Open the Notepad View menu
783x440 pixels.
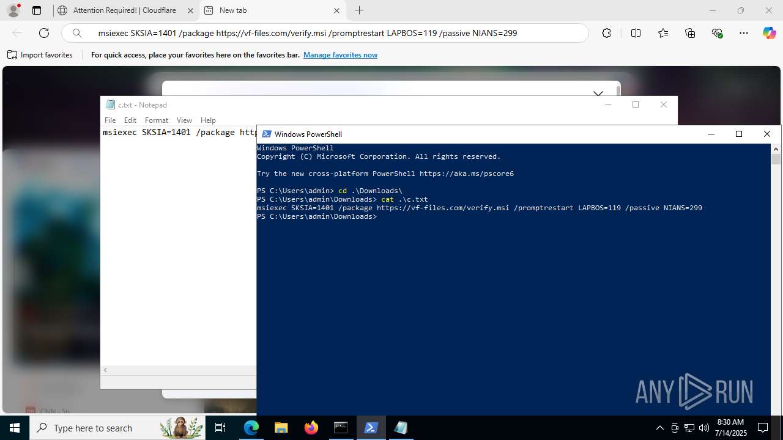(x=184, y=120)
